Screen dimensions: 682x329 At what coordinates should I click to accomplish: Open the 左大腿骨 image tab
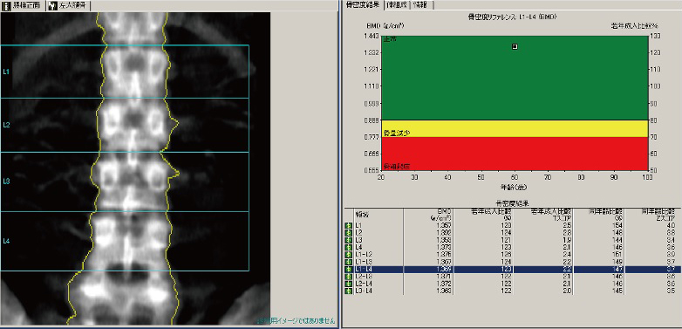69,5
